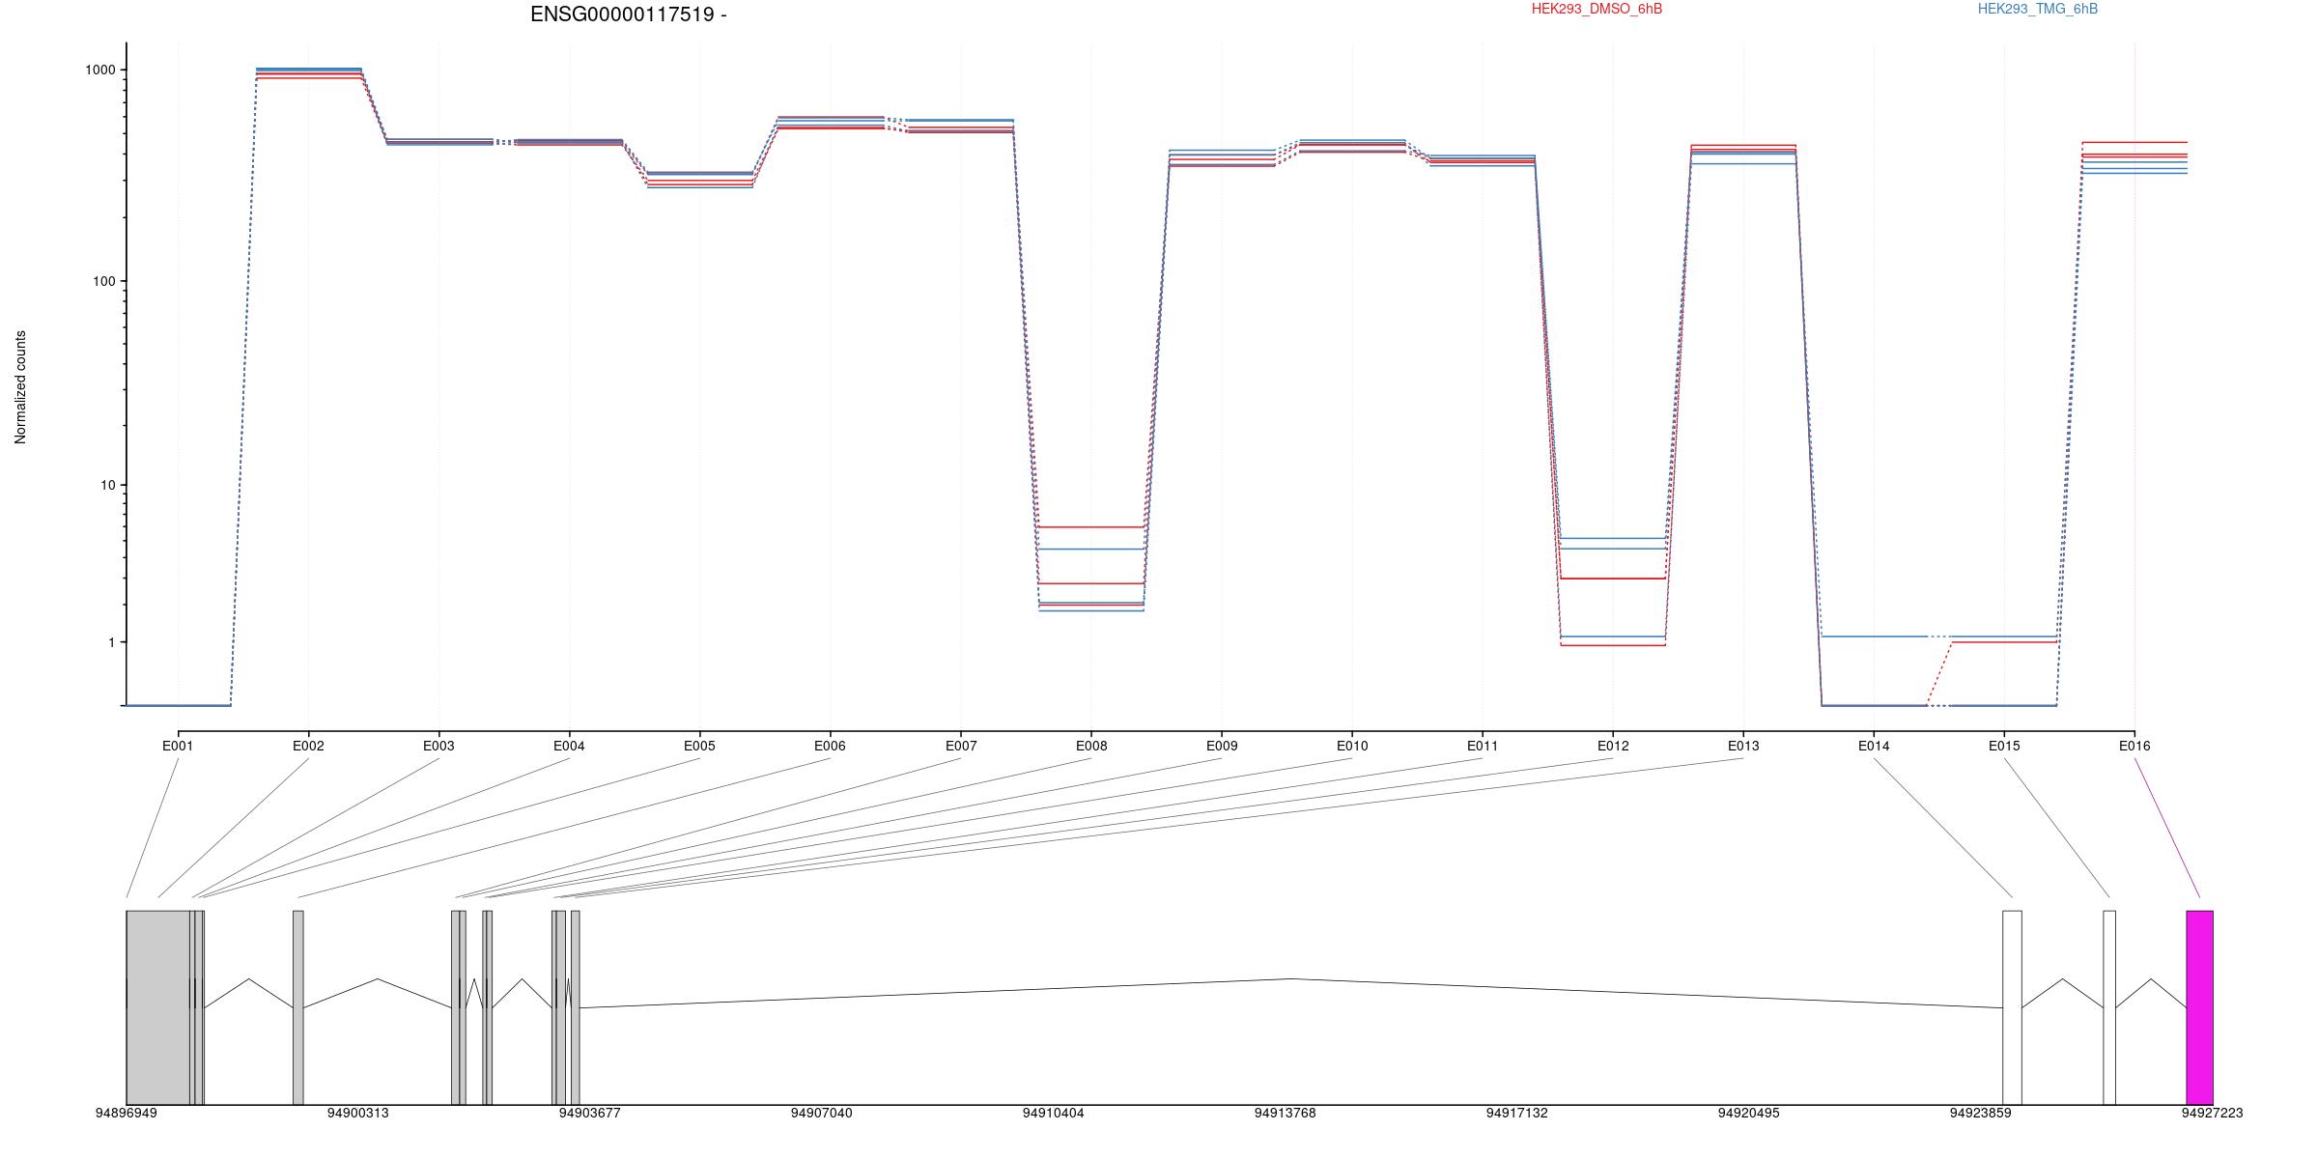
Task: Select exon label E013
Action: 1743,746
